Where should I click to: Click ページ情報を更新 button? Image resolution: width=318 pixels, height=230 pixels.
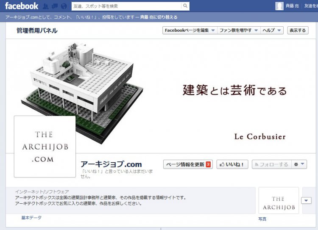click(188, 164)
